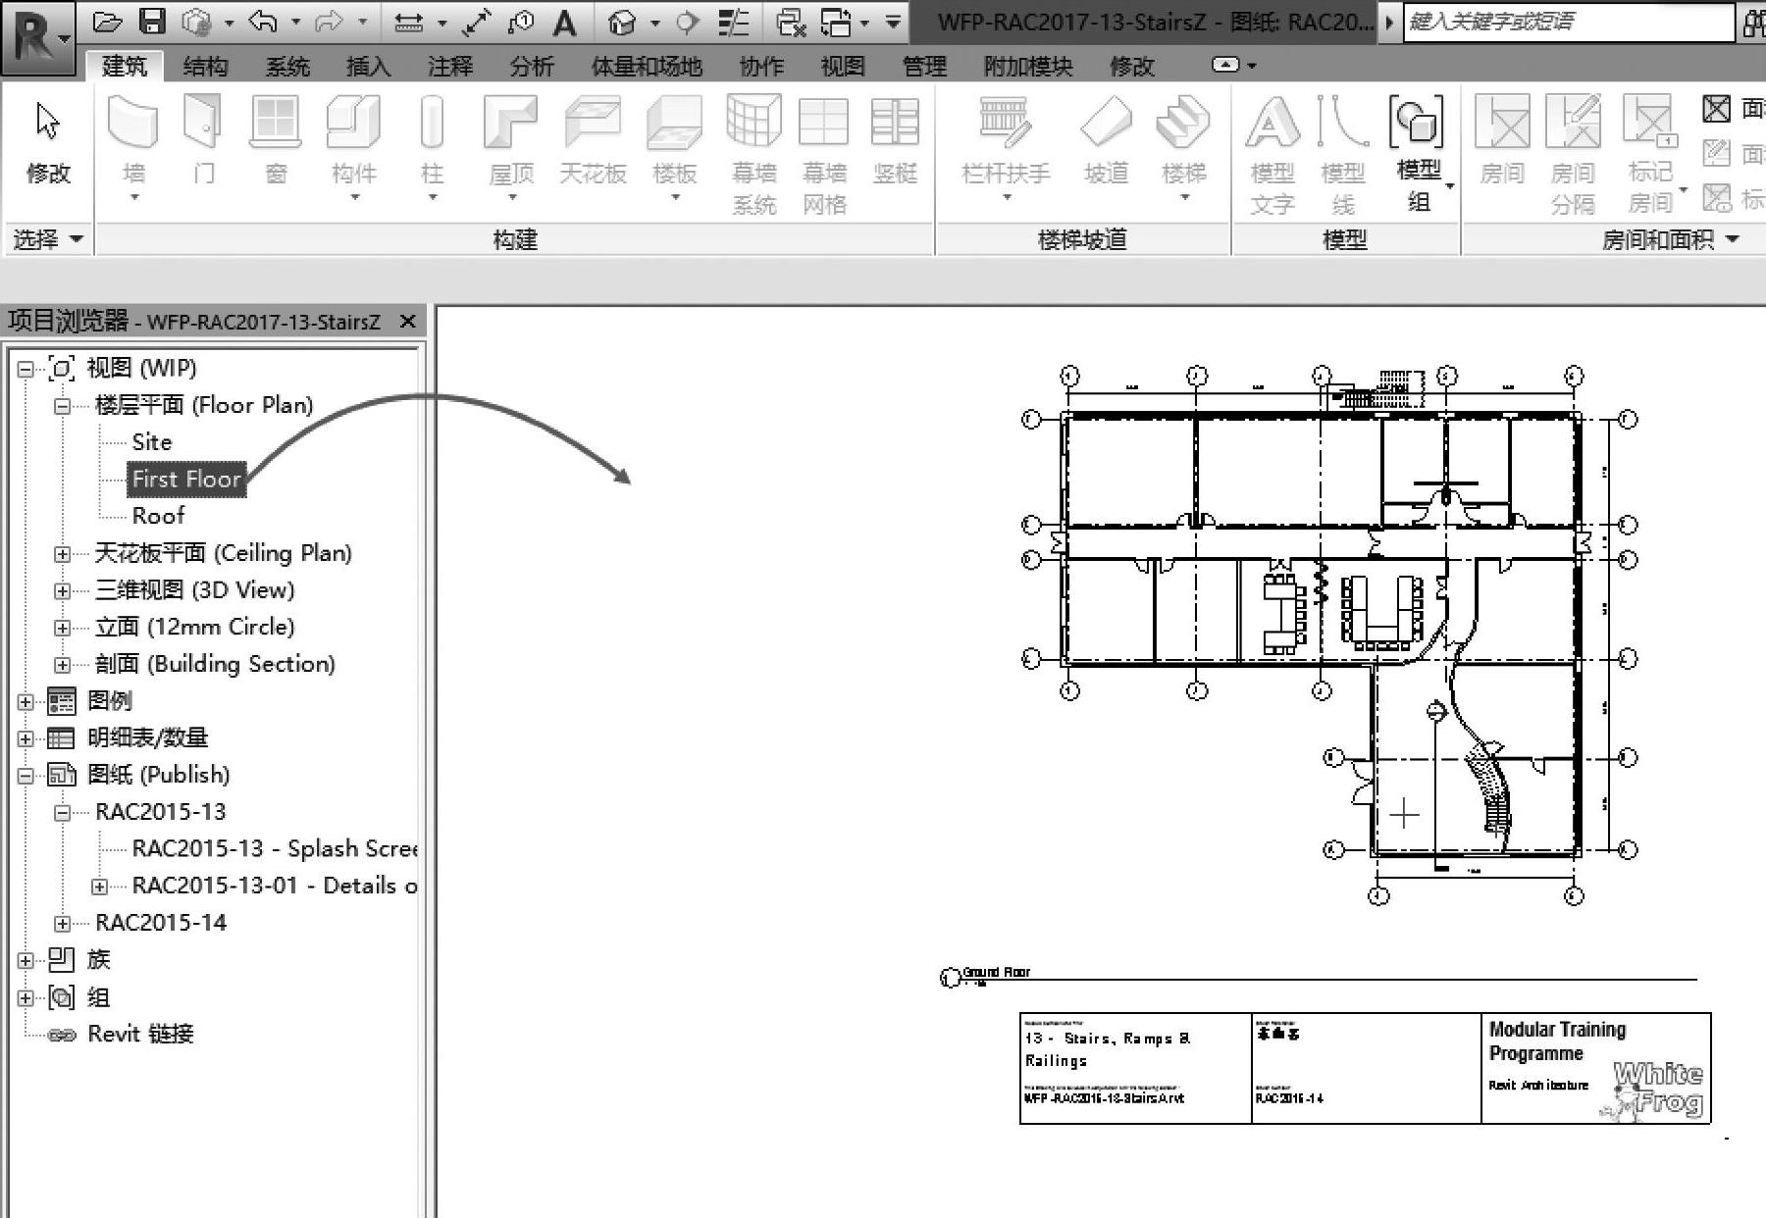Viewport: 1766px width, 1218px height.
Task: Select the Window tool
Action: [276, 137]
